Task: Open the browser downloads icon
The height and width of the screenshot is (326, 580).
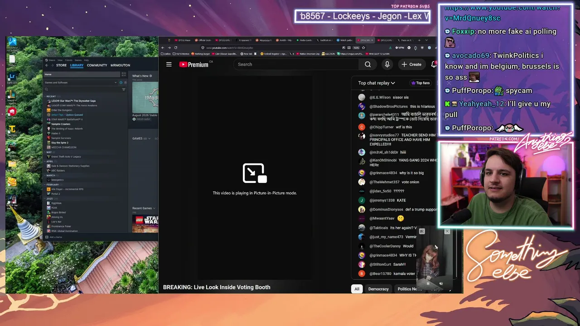Action: tap(390, 48)
